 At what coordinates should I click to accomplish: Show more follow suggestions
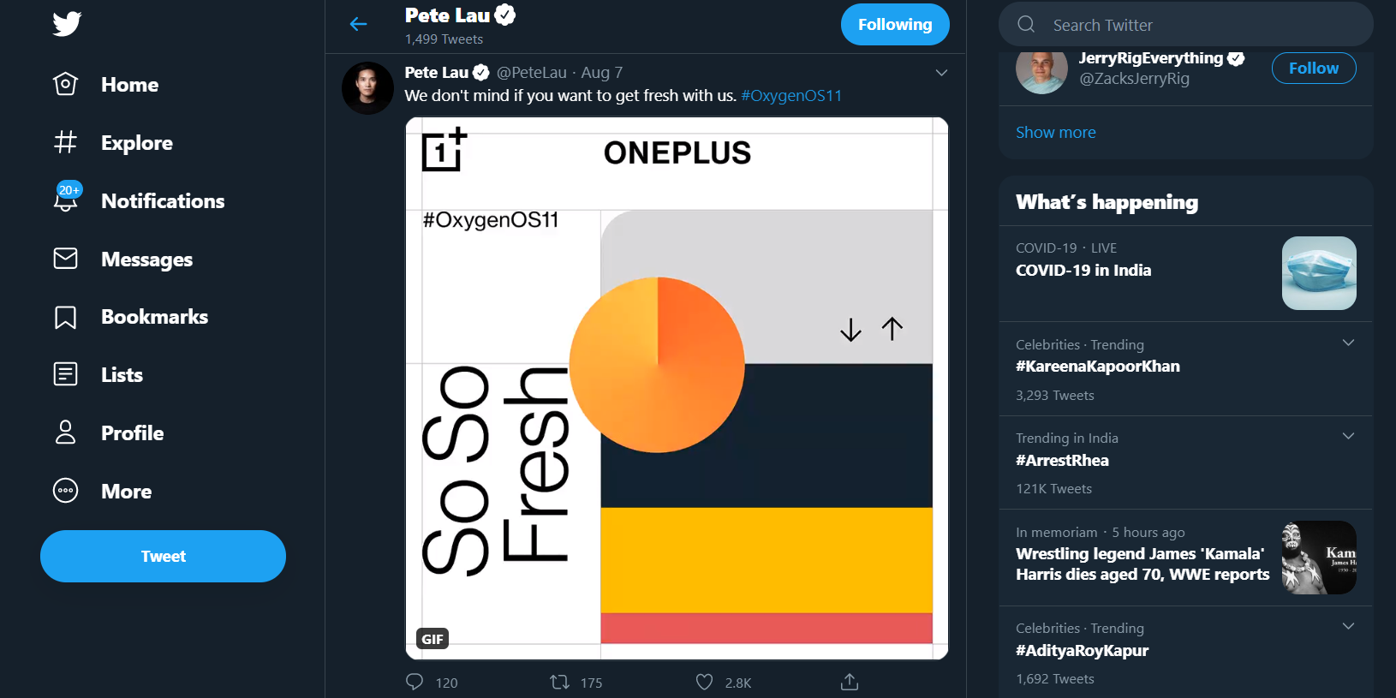coord(1055,132)
